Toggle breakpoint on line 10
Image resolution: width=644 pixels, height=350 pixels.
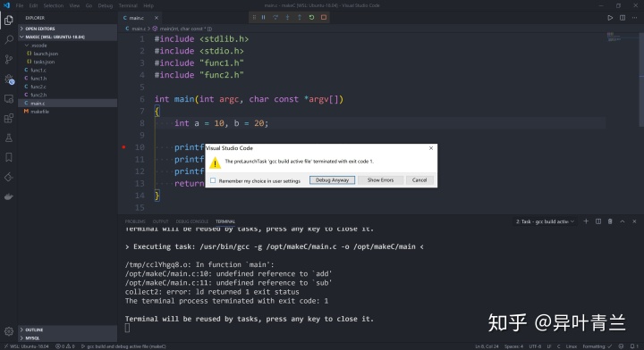[x=123, y=146]
